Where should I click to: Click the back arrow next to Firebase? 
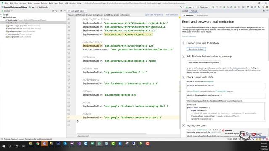click(x=185, y=15)
